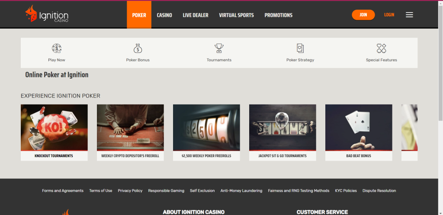Open the Virtual Sports menu item
The image size is (443, 215).
(x=237, y=15)
